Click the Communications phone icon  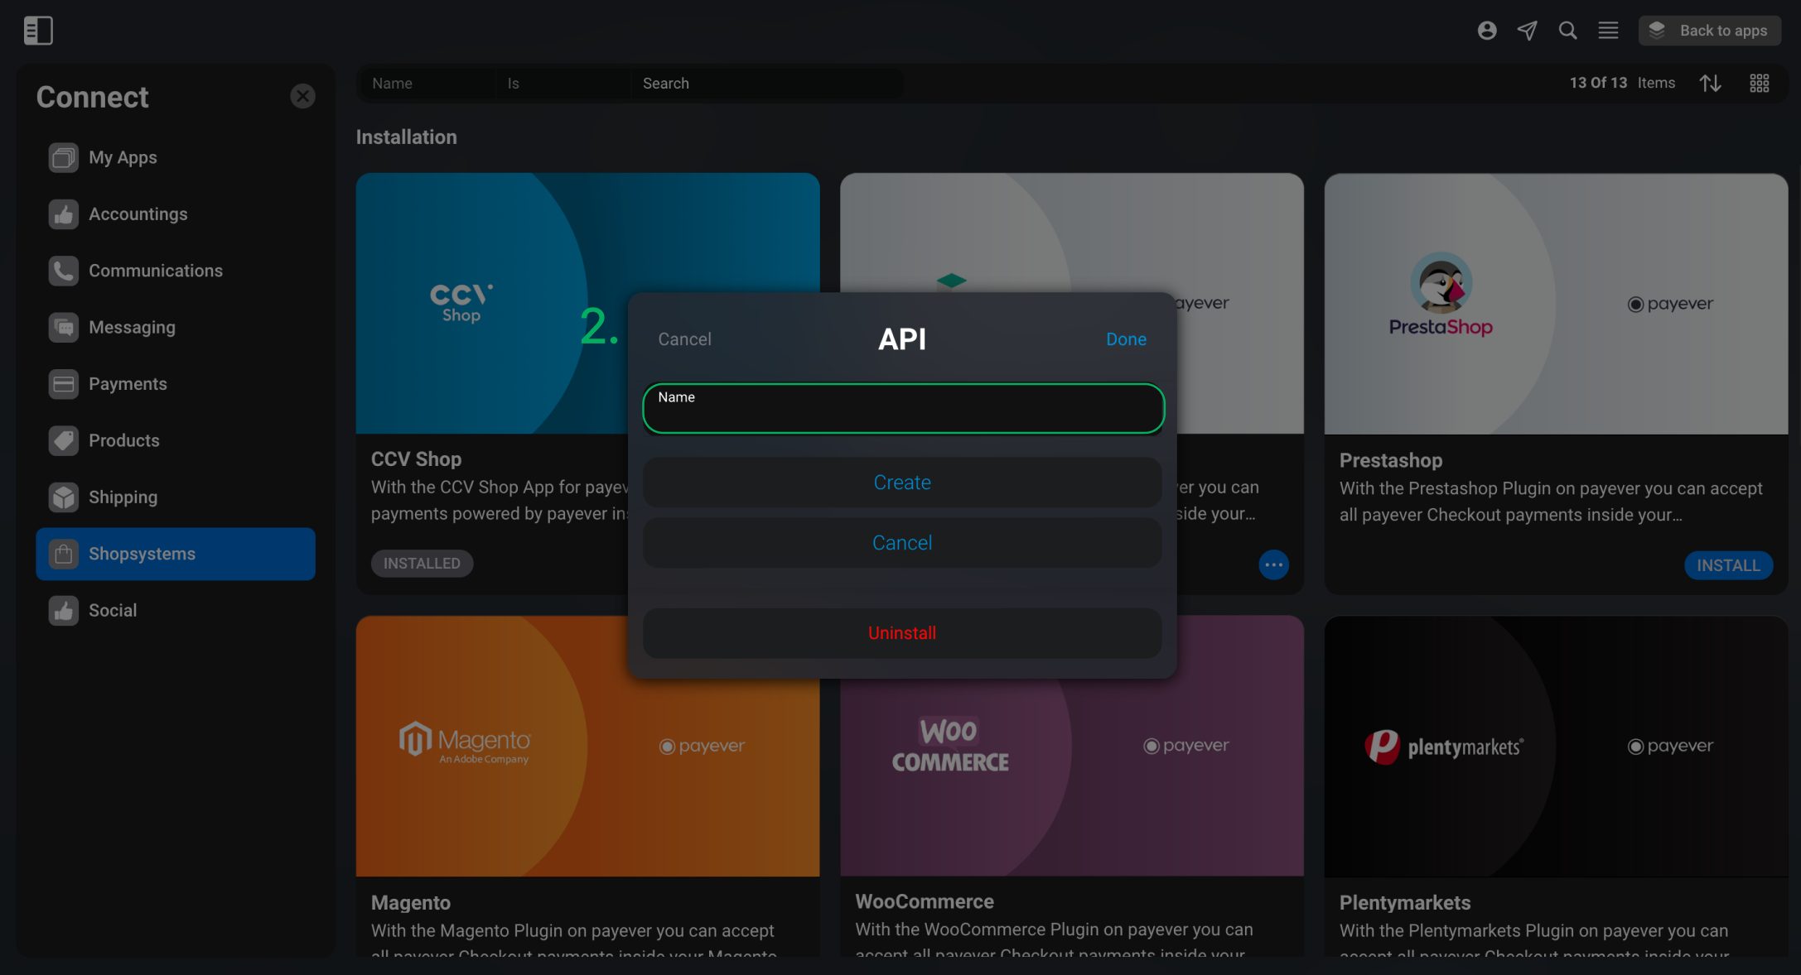[63, 271]
